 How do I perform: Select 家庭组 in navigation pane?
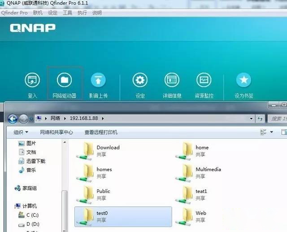(26, 188)
